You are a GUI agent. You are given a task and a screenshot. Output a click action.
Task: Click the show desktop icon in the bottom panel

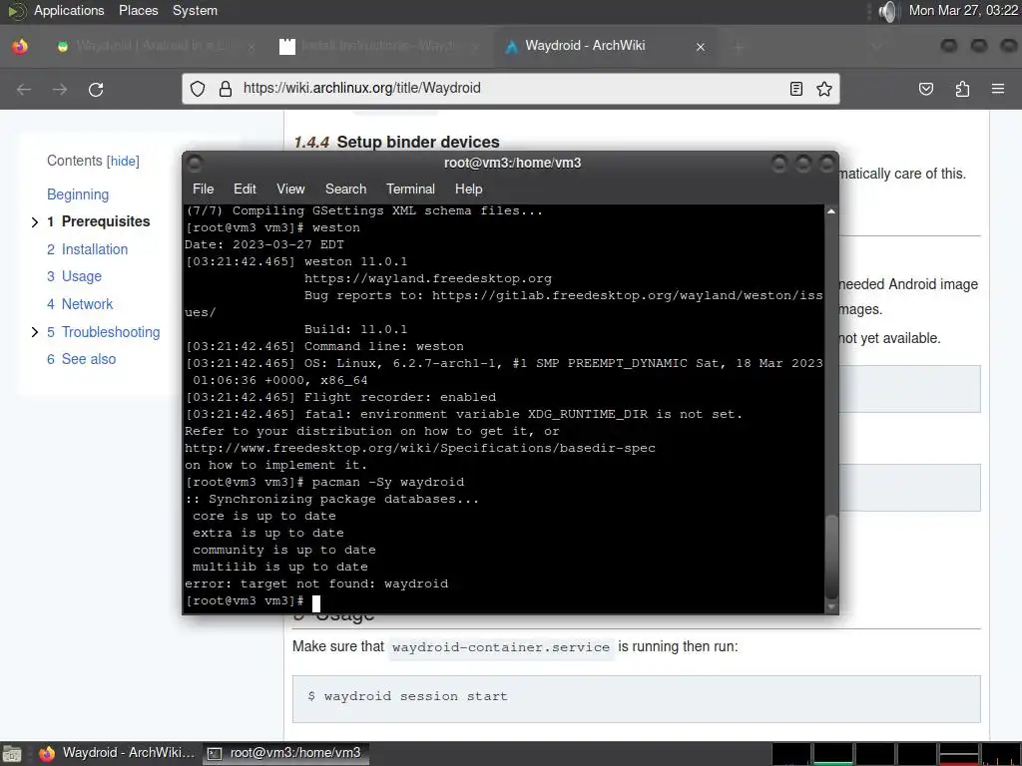pos(12,754)
